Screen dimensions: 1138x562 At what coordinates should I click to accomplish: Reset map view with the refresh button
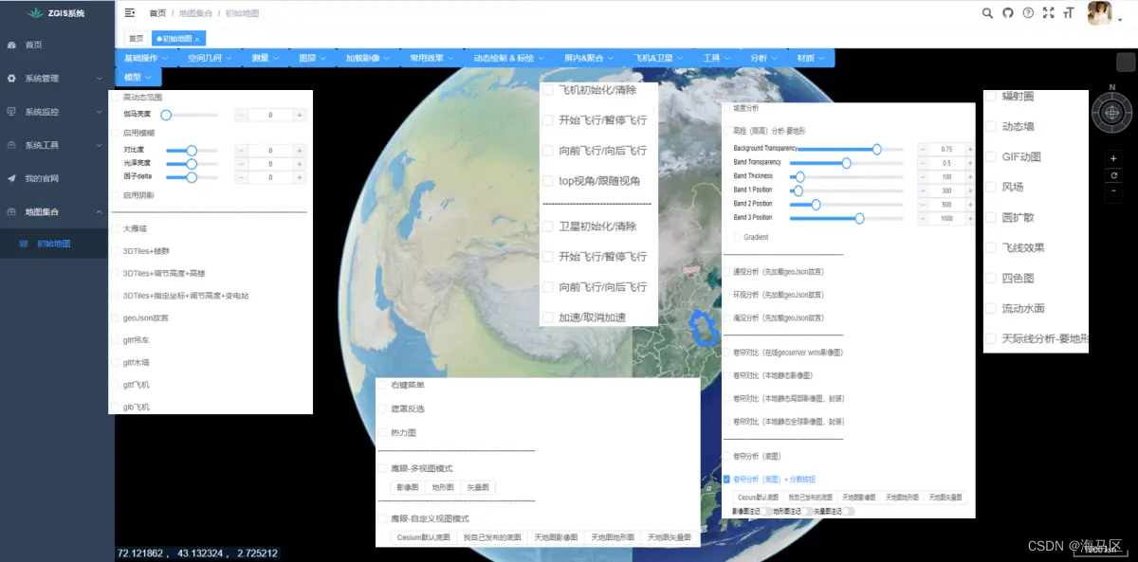point(1113,175)
